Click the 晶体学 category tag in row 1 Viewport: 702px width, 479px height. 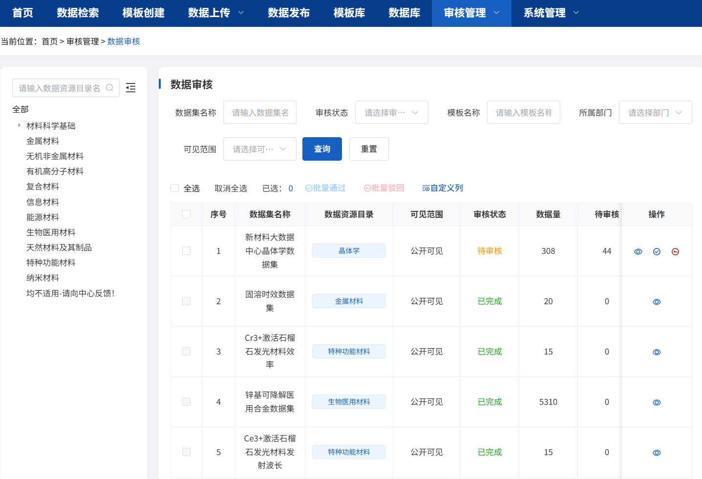click(x=349, y=250)
